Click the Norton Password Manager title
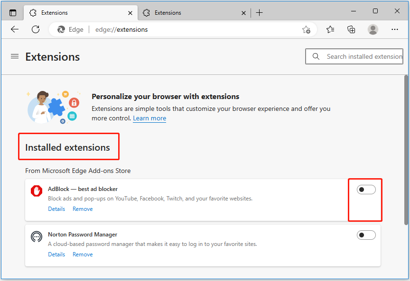This screenshot has width=410, height=281. 83,235
